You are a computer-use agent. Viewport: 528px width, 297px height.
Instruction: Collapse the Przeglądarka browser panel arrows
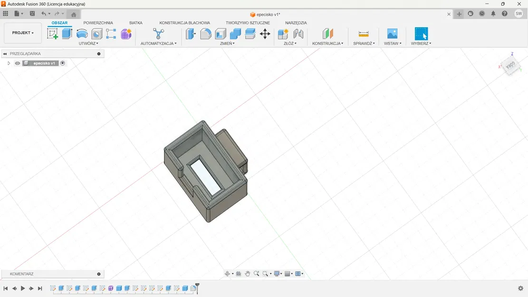click(x=5, y=54)
